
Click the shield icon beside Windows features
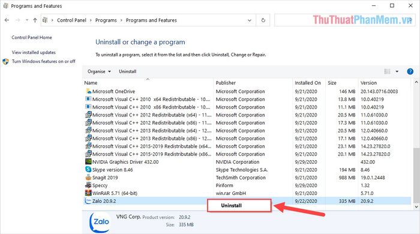coord(5,62)
